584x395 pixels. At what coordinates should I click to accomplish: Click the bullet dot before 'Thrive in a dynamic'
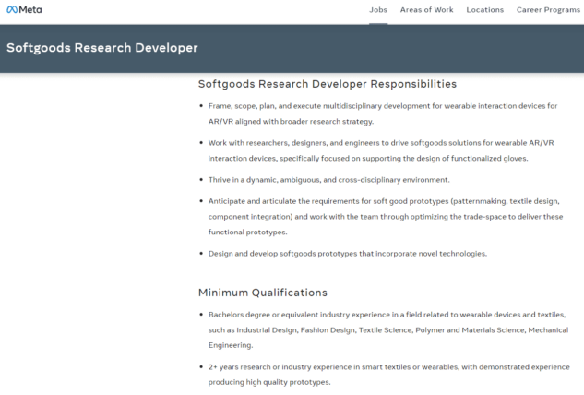point(202,179)
